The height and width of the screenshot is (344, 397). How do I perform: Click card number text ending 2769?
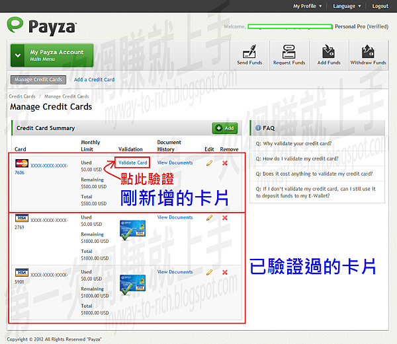tap(41, 224)
